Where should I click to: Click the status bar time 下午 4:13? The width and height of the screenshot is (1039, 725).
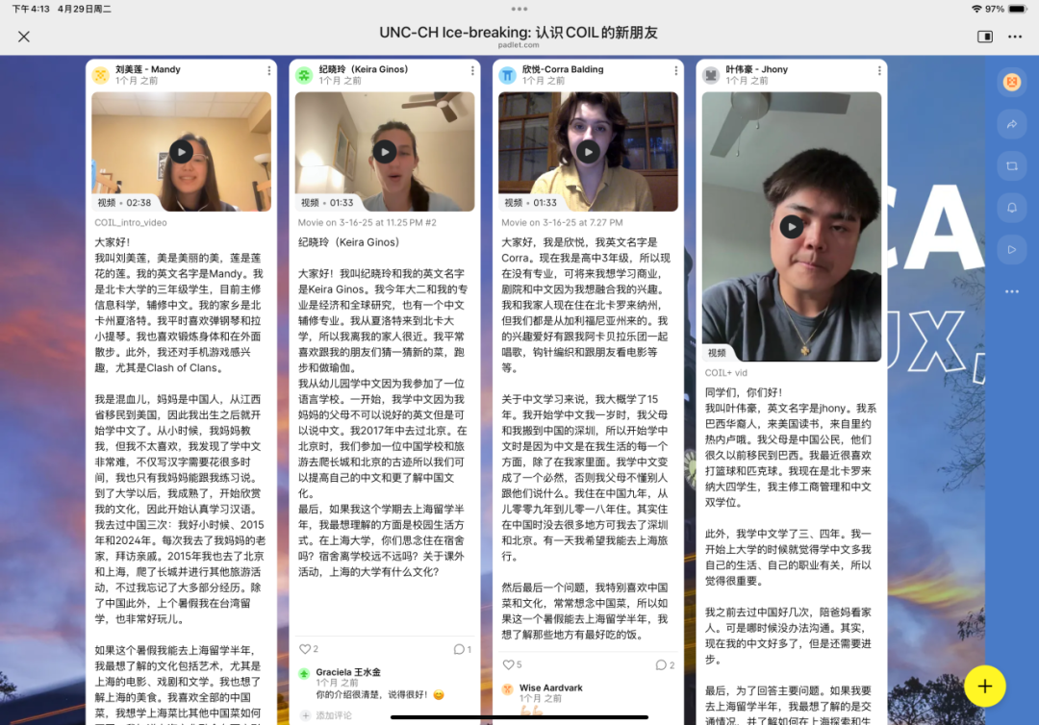[x=31, y=9]
